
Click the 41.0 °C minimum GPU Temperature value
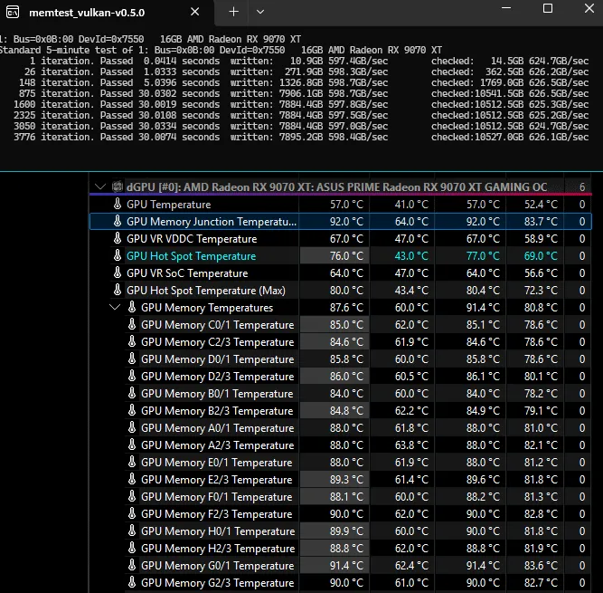[x=411, y=205]
